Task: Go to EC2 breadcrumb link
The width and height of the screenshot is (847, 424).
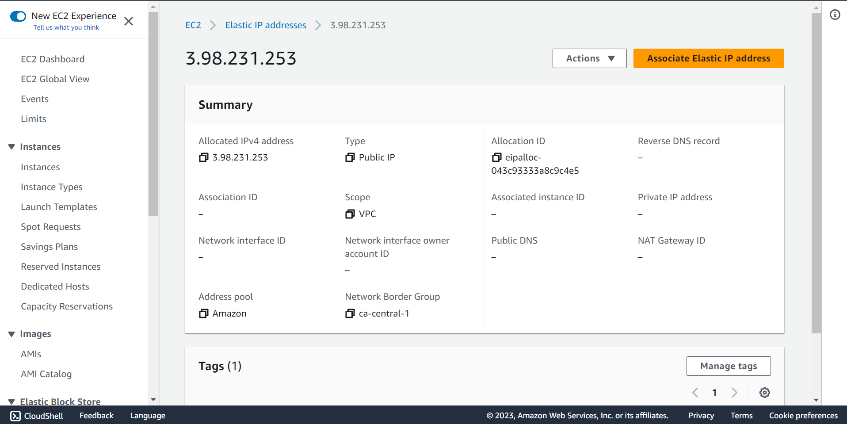Action: (x=193, y=25)
